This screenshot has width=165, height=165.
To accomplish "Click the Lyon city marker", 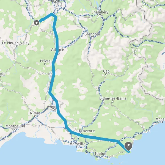I will [x=55, y=3].
